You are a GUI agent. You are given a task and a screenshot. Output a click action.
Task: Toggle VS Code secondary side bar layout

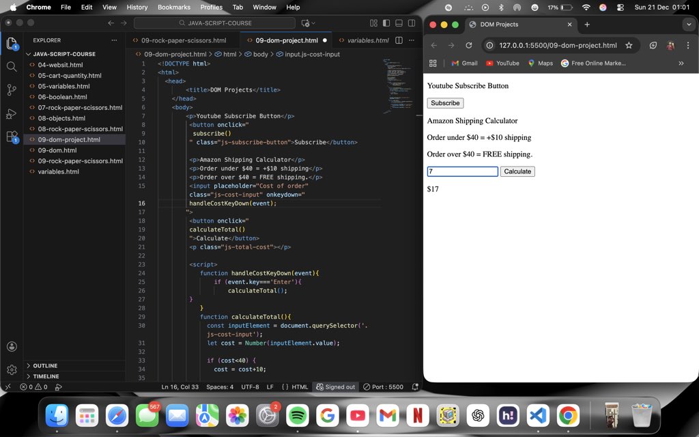click(412, 23)
